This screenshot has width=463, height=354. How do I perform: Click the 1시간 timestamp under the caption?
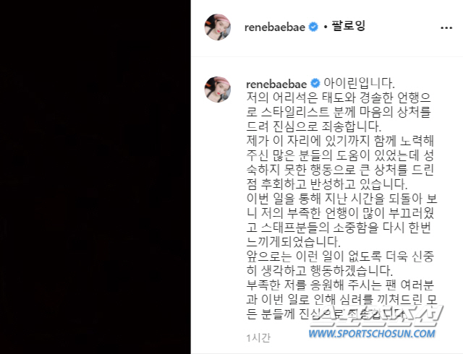pos(258,338)
